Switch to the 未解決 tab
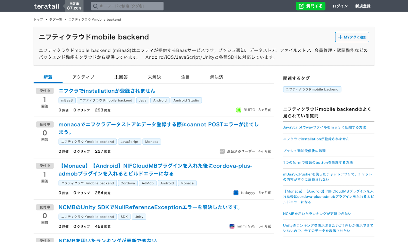The width and height of the screenshot is (408, 242). (154, 77)
